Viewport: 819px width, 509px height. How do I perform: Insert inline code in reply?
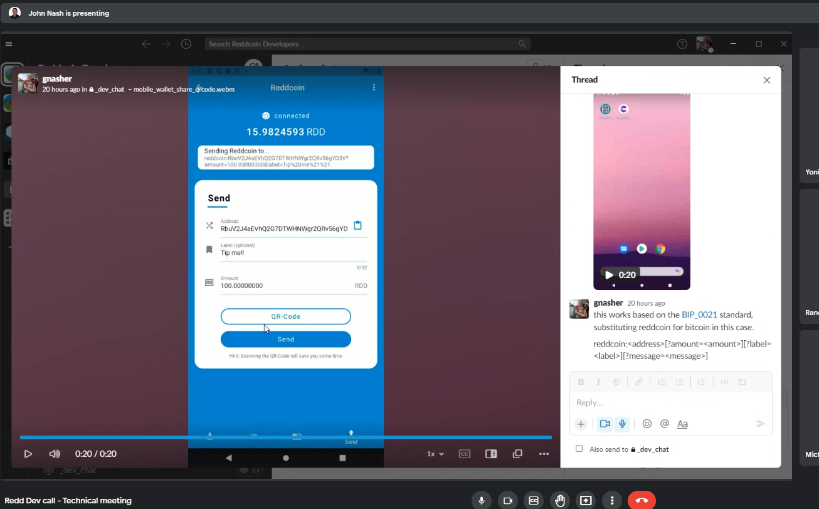[x=724, y=382]
